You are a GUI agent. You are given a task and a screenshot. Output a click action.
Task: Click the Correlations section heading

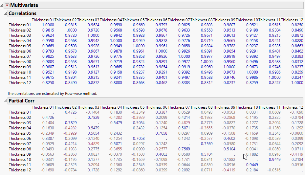coord(22,13)
